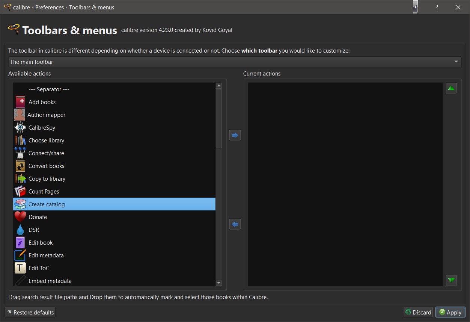Move current action up with green arrow
470x322 pixels.
(451, 88)
